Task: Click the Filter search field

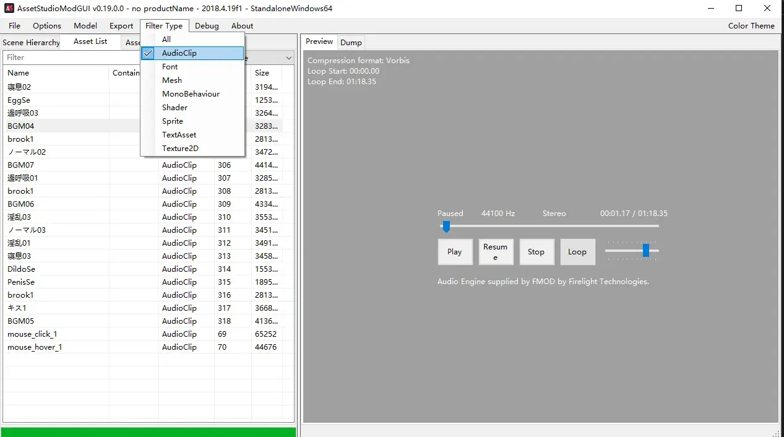Action: point(72,57)
